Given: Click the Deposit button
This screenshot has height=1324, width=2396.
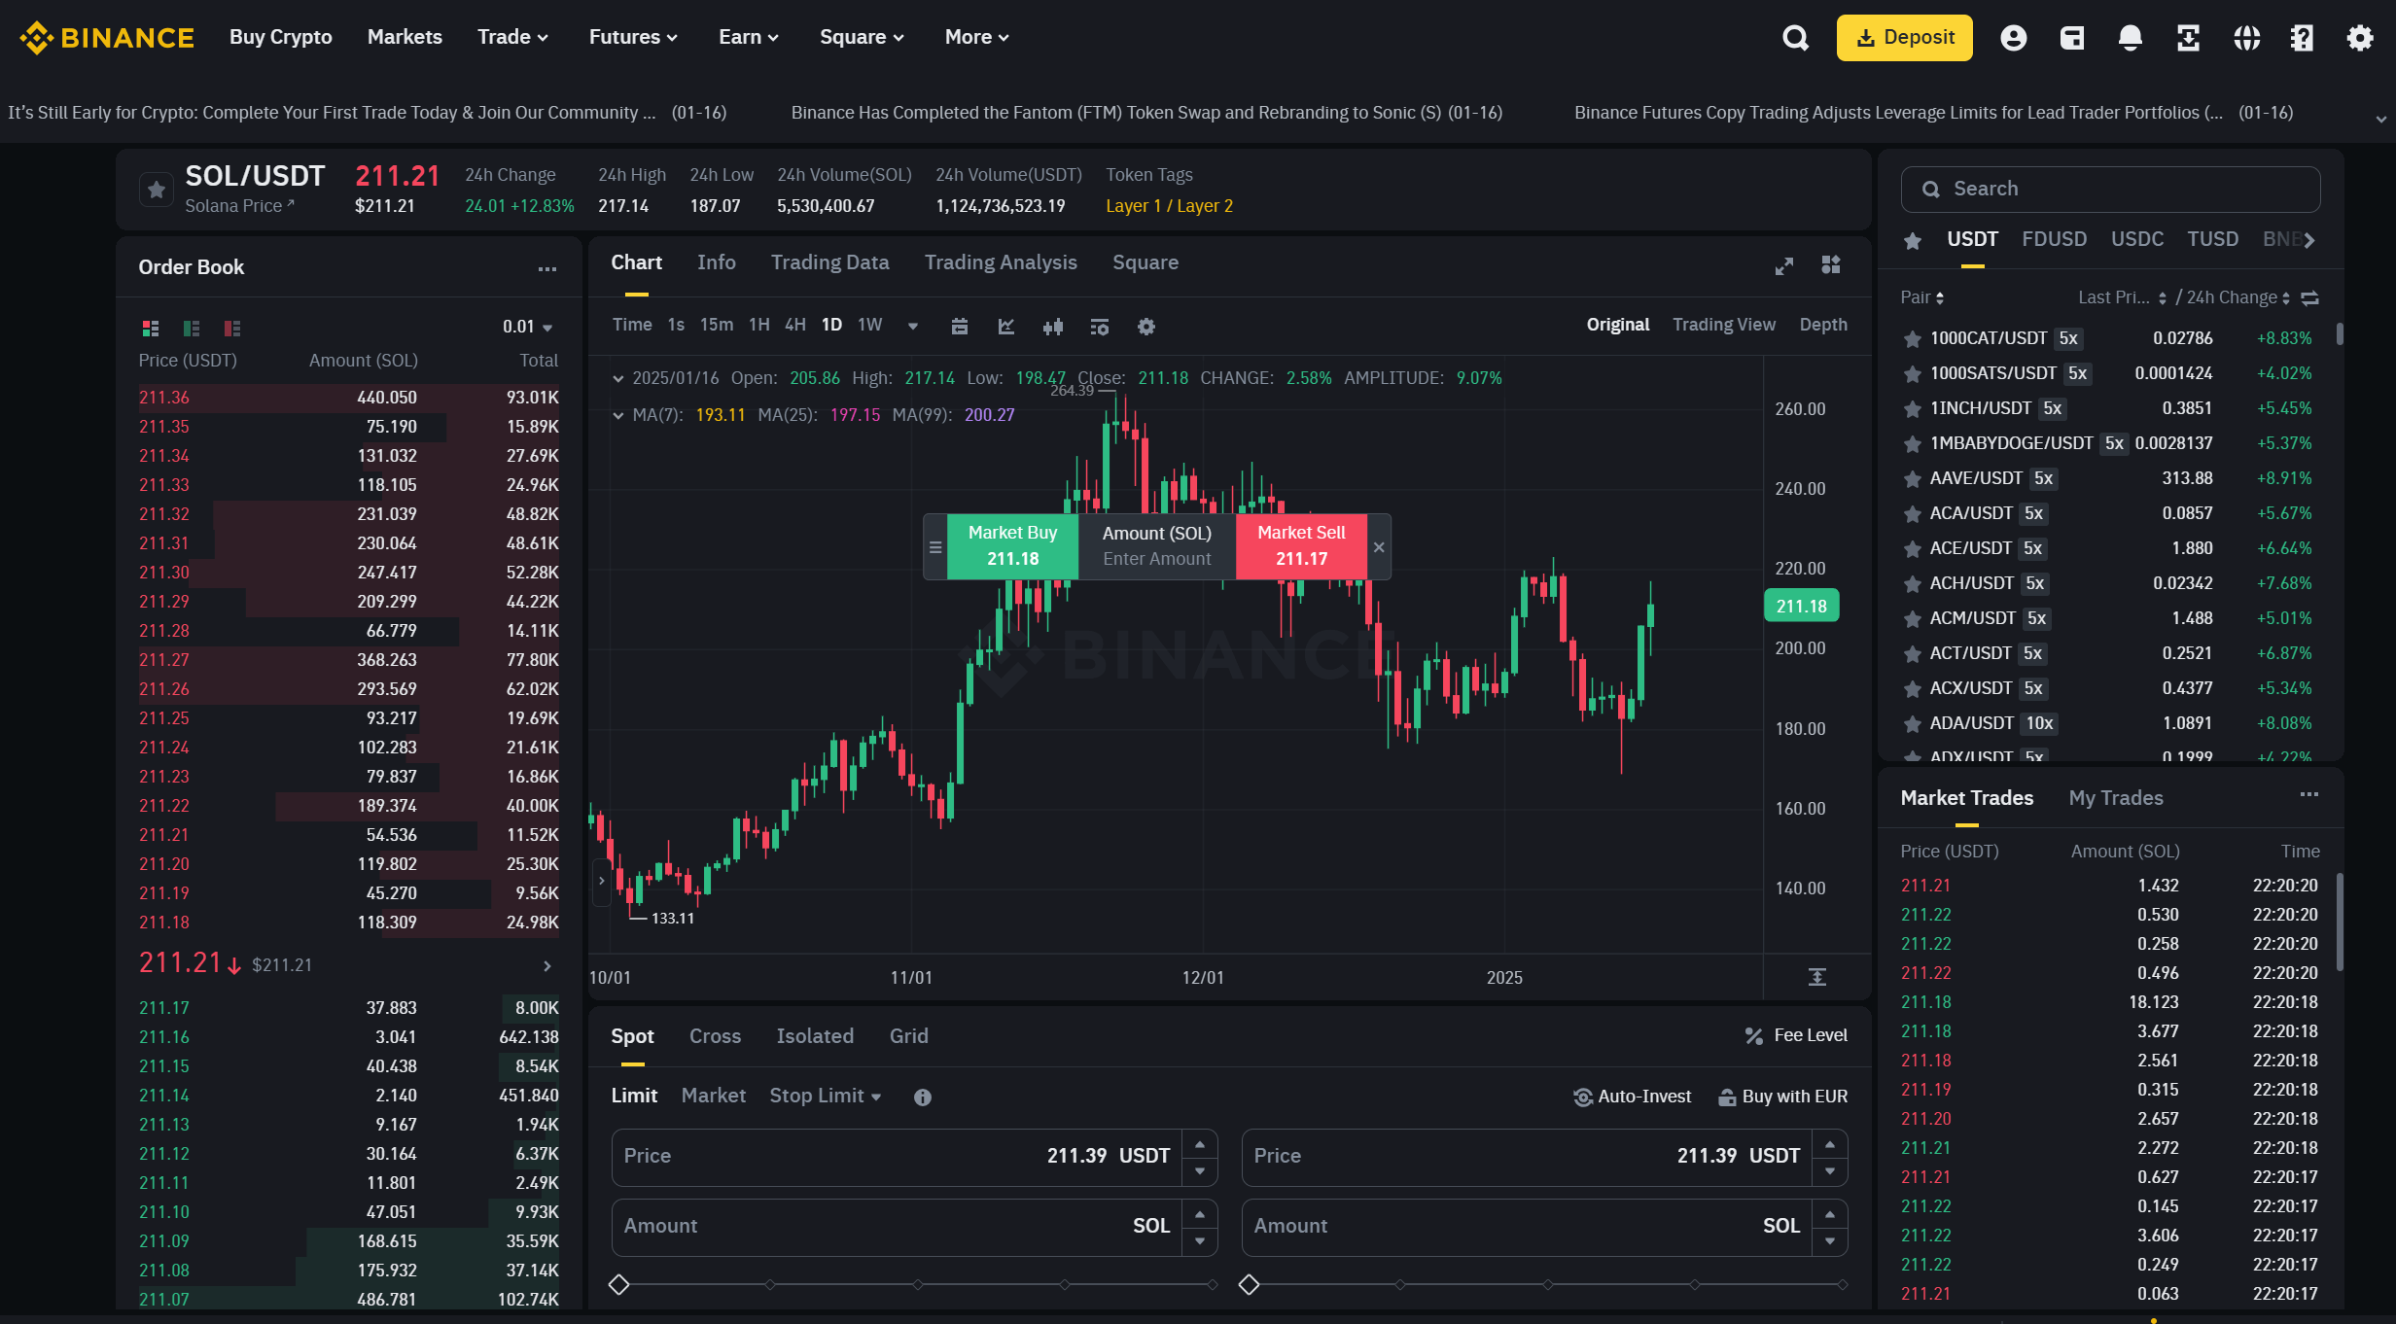Looking at the screenshot, I should pos(1903,38).
